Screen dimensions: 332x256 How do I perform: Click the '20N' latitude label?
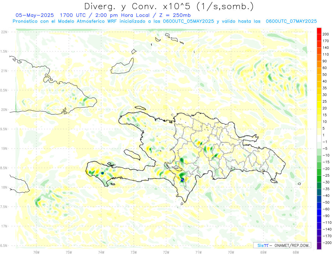coord(4,110)
